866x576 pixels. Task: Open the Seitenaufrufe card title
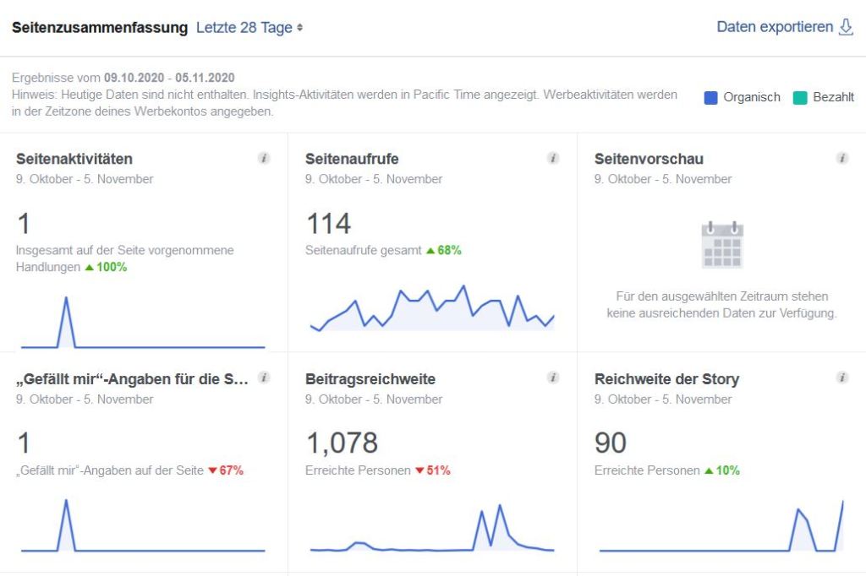click(x=352, y=159)
